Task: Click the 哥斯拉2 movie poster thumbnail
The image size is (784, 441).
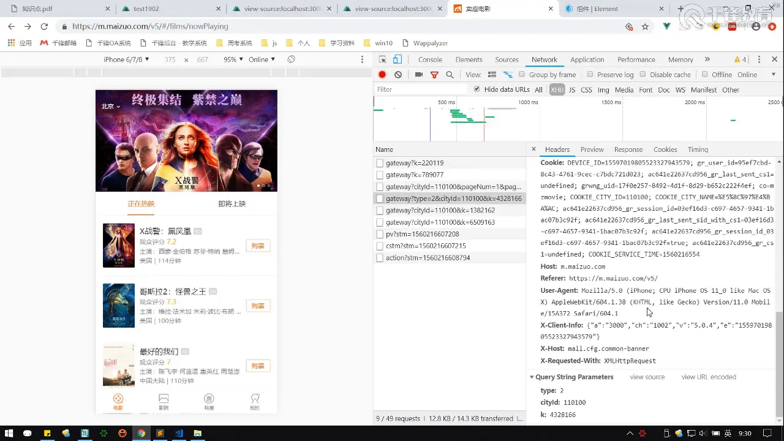Action: [119, 306]
